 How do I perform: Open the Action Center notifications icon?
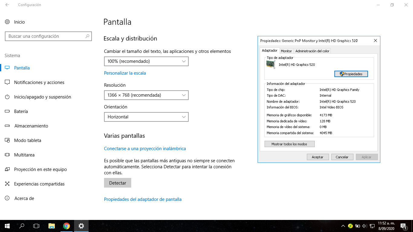click(403, 226)
